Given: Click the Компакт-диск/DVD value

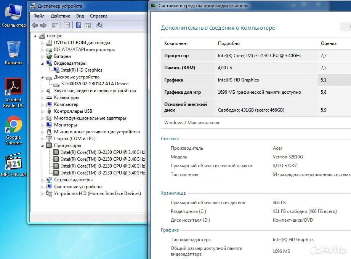Looking at the screenshot, I should pos(293,220).
